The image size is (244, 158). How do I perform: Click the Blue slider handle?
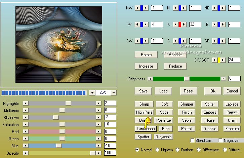[59, 146]
